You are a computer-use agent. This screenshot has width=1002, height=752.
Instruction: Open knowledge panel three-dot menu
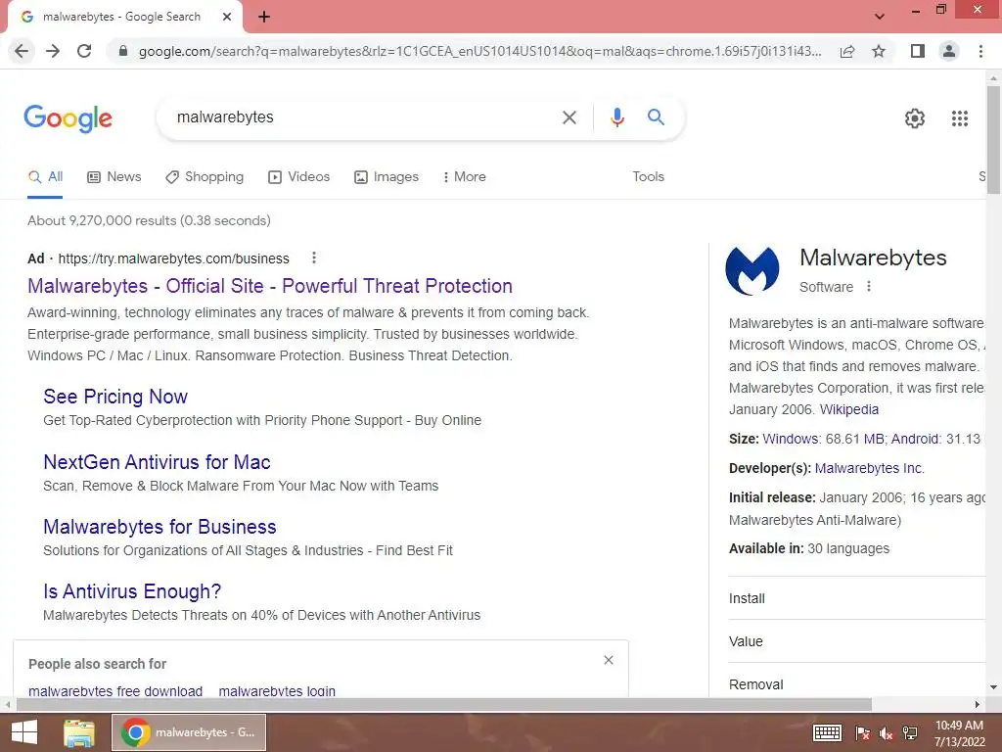point(869,287)
